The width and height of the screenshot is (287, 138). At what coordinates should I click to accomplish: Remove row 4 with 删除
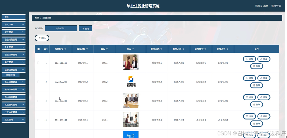point(256,123)
